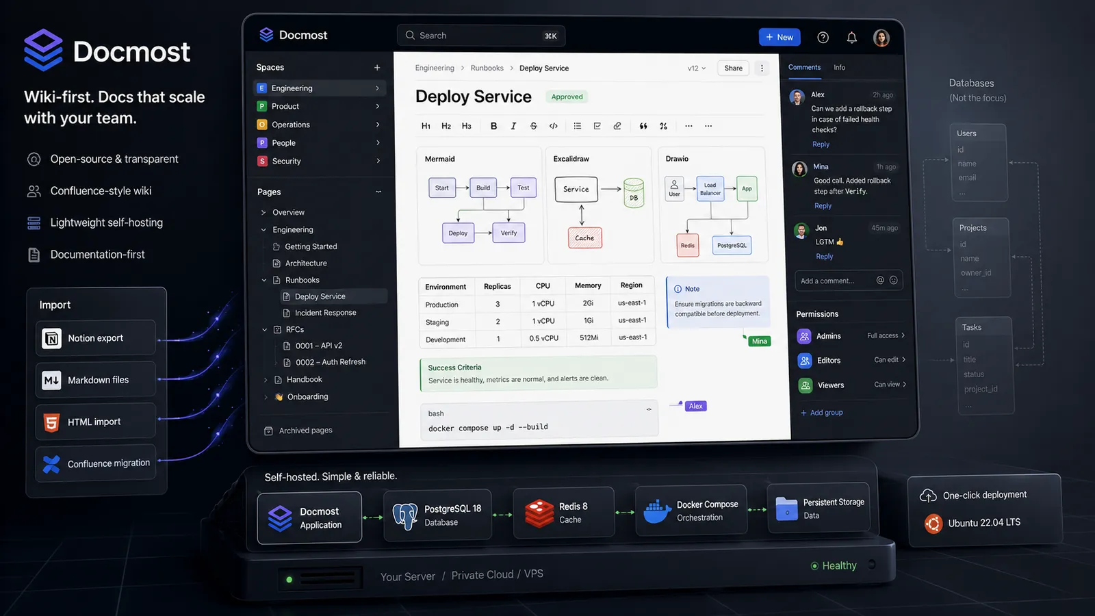Viewport: 1095px width, 616px height.
Task: Change Viewers Can view permission
Action: [x=890, y=384]
